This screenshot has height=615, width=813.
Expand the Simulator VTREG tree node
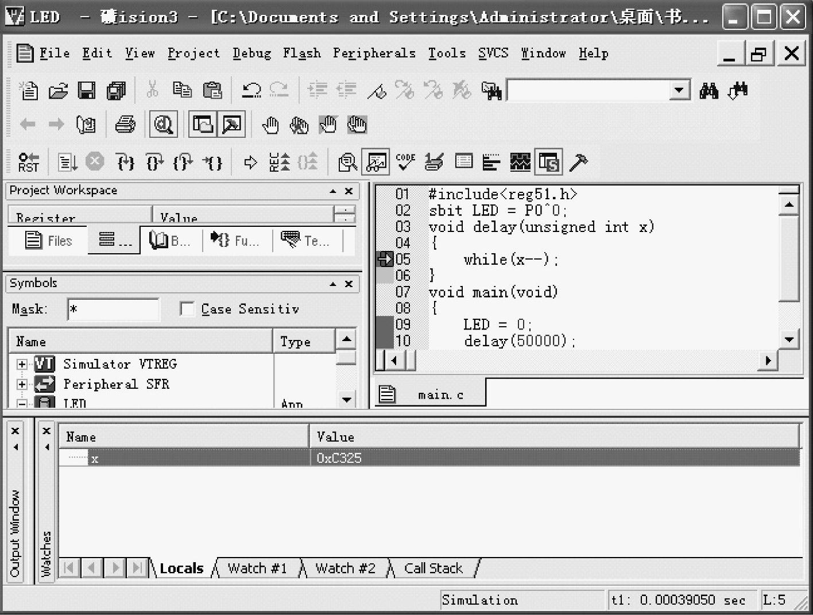[22, 364]
